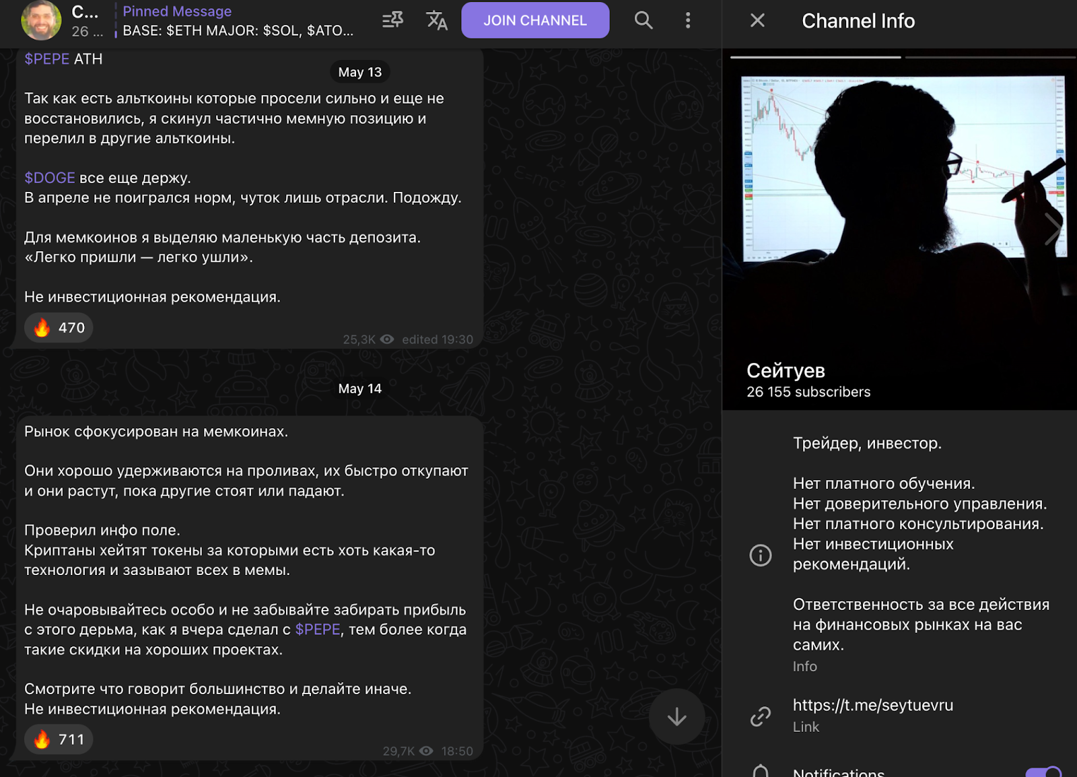Toggle the Notifications switch
Screen dimensions: 1077x777
coord(1043,772)
